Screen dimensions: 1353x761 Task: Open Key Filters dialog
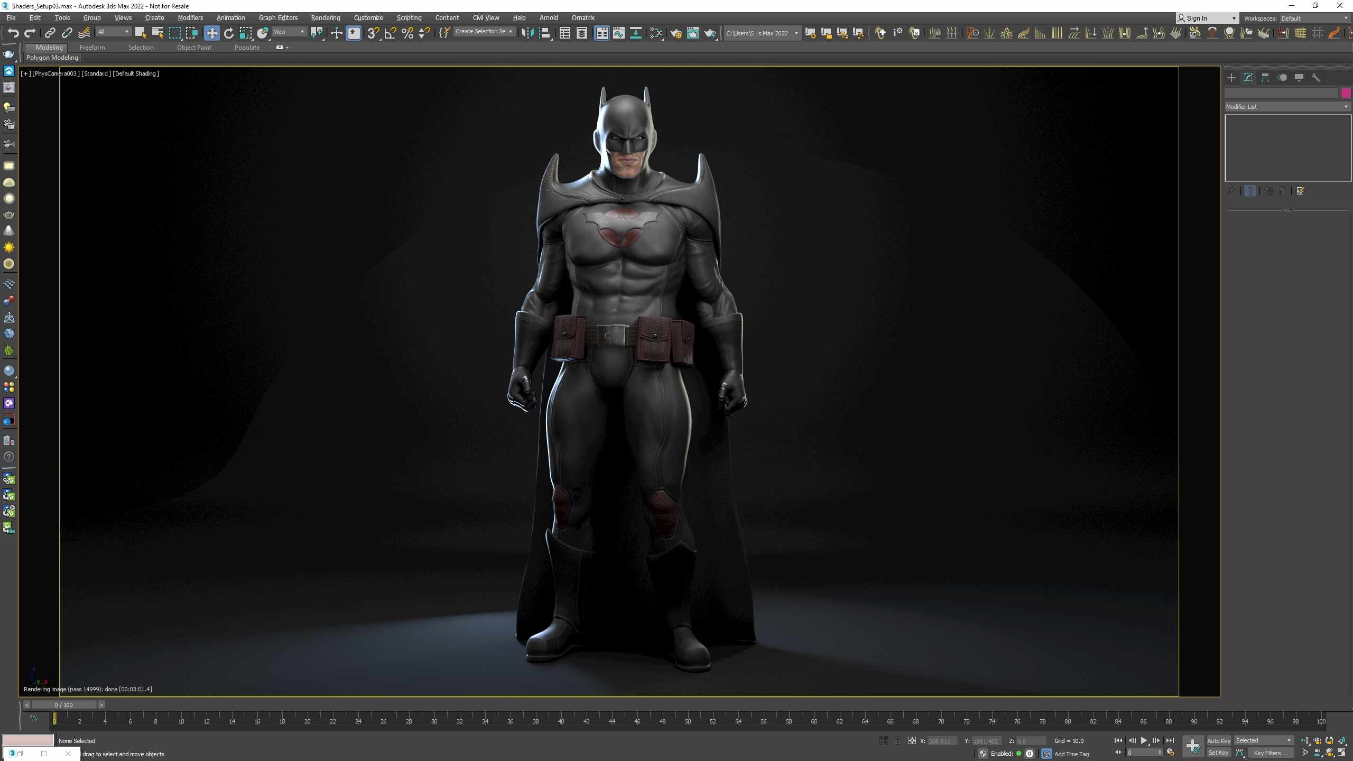tap(1270, 753)
